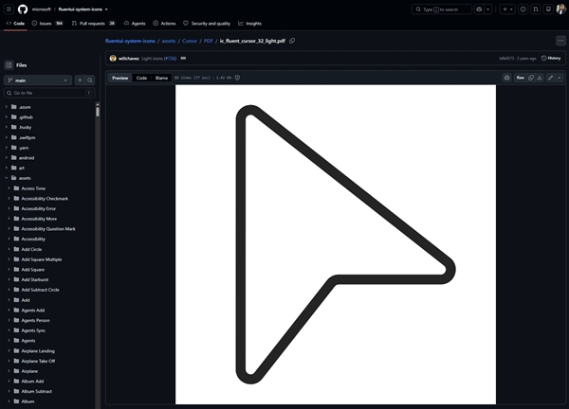
Task: Open fluentui-system-icons breadcrumb link
Action: (130, 41)
